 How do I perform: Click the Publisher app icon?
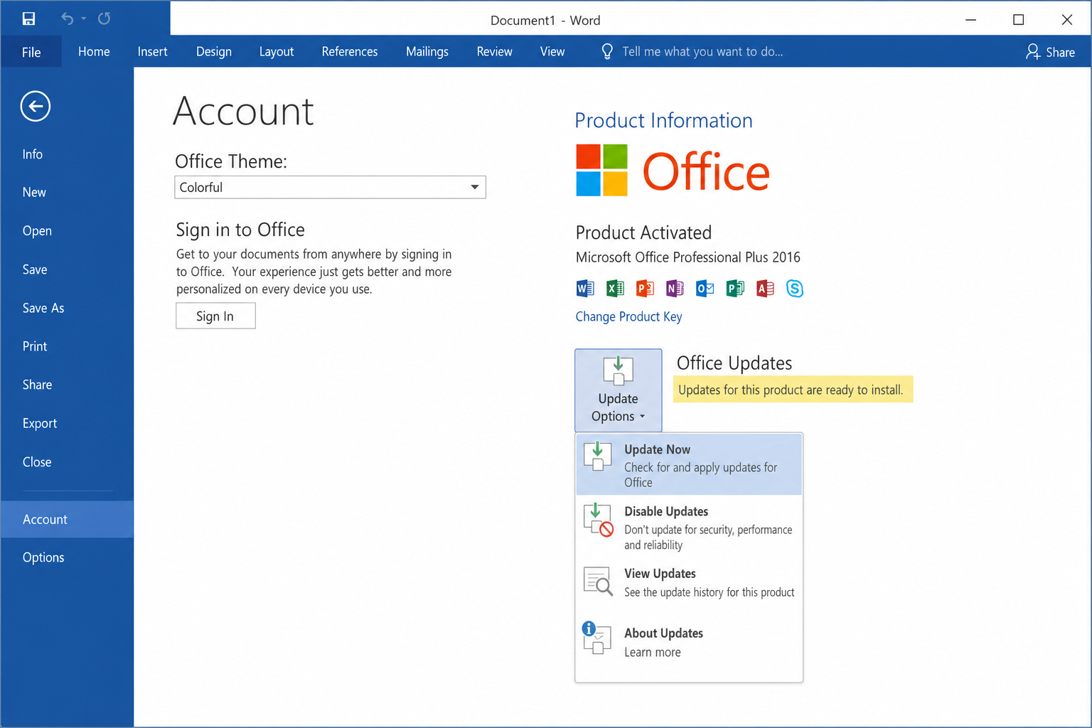coord(735,288)
